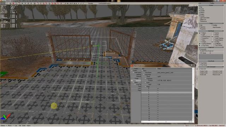Screen dimensions: 226x127
Task: Enable the Glow edit mode checkbox
Action: coord(201,40)
